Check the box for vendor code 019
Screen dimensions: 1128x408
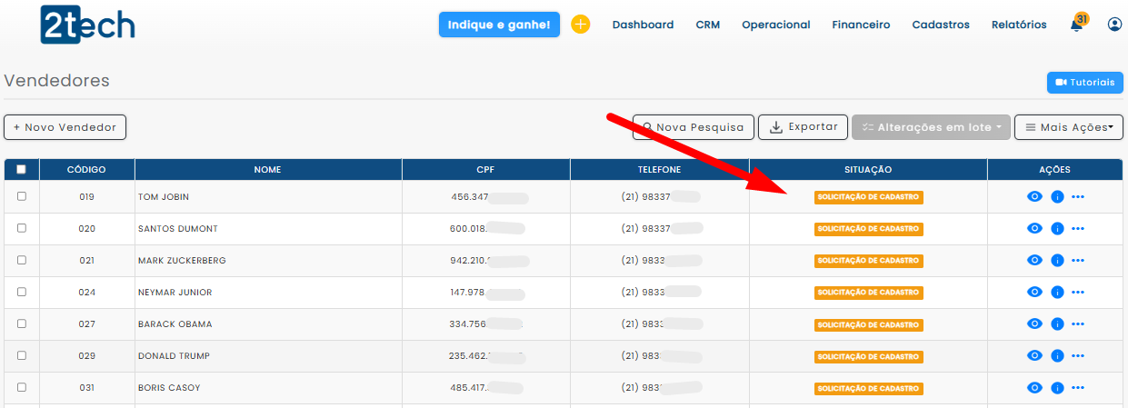click(x=22, y=196)
